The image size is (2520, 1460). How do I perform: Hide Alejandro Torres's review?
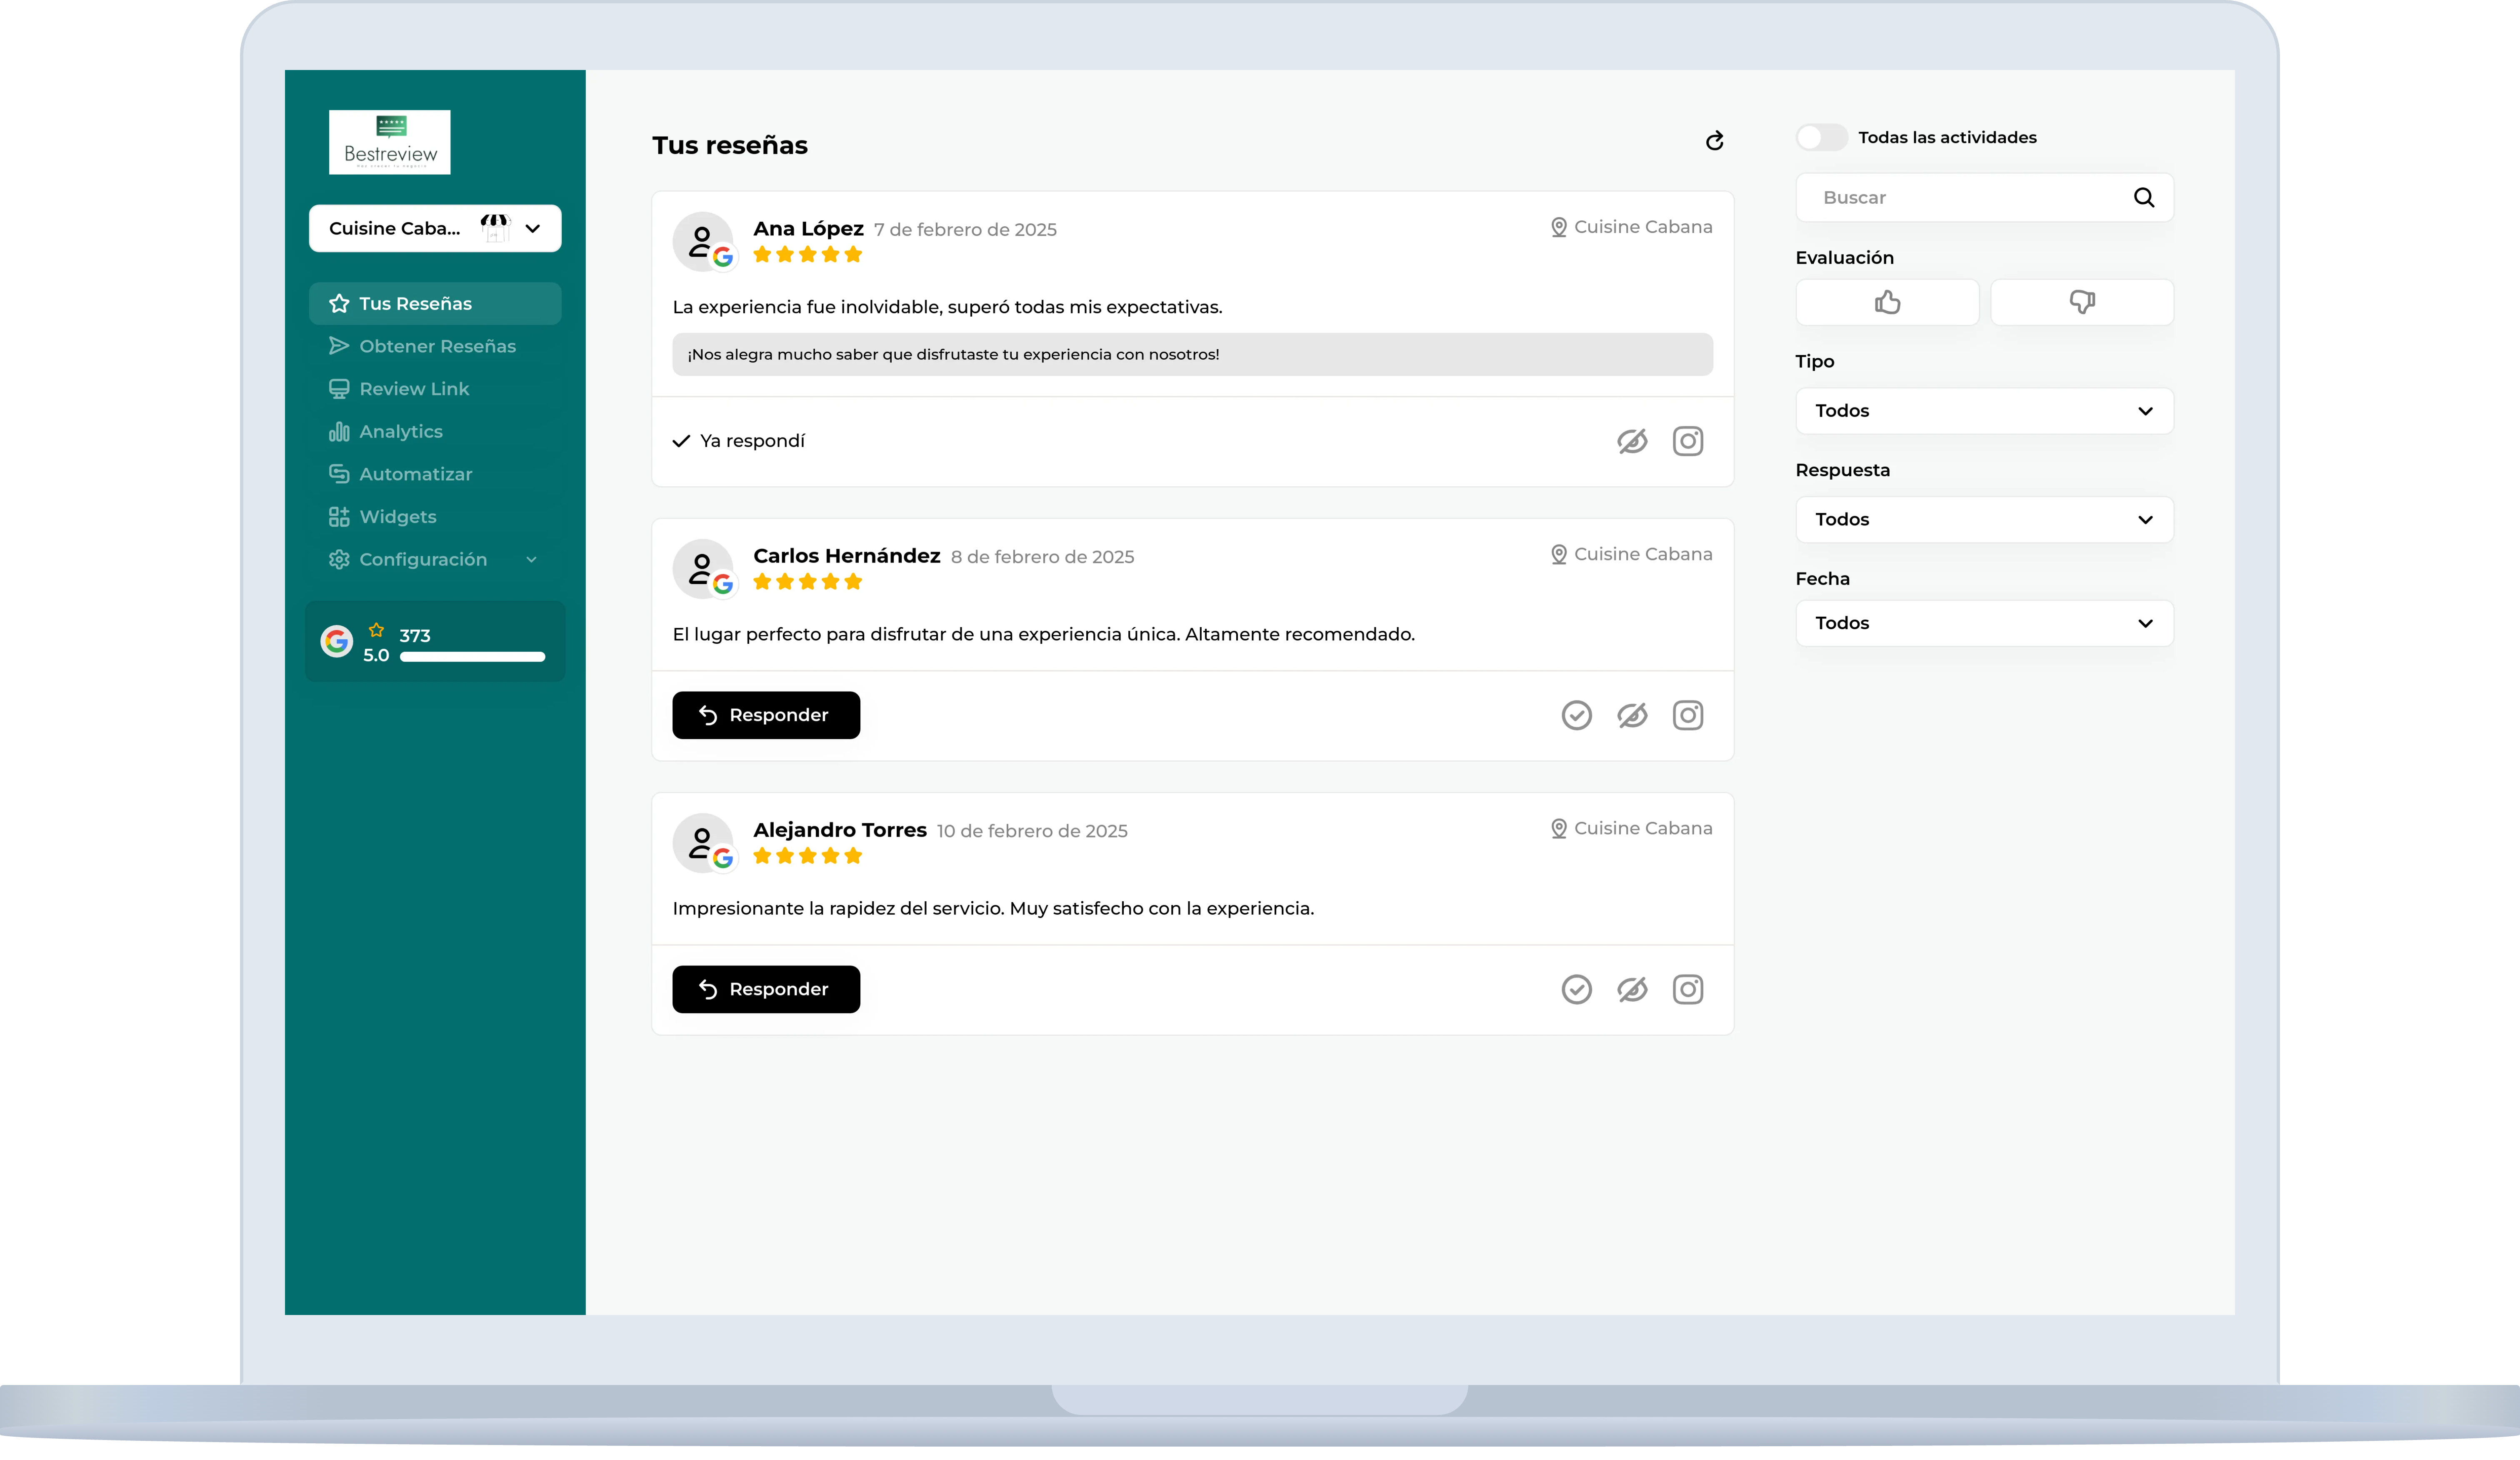[1632, 989]
